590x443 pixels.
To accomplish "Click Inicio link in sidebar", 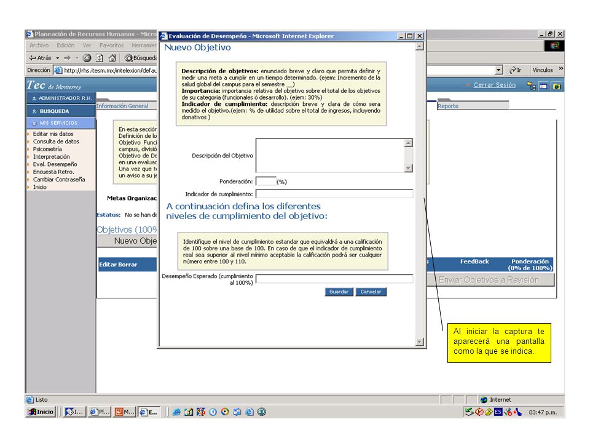I will point(39,187).
